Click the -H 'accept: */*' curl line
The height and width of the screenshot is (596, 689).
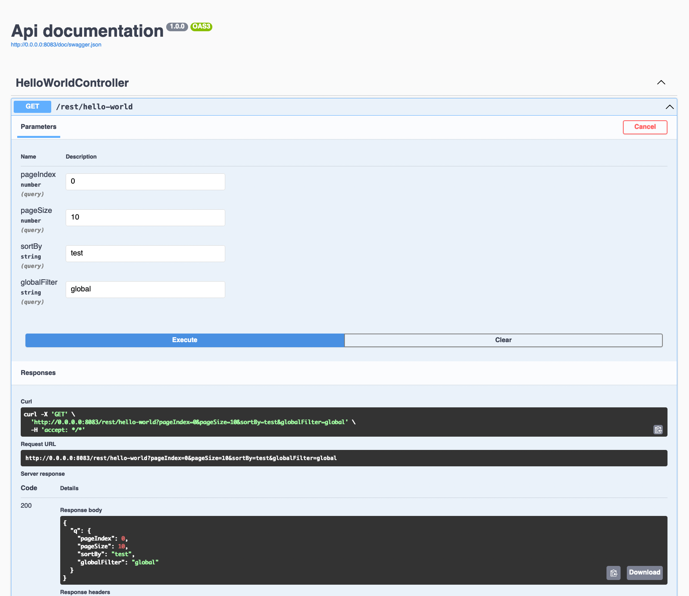[58, 430]
